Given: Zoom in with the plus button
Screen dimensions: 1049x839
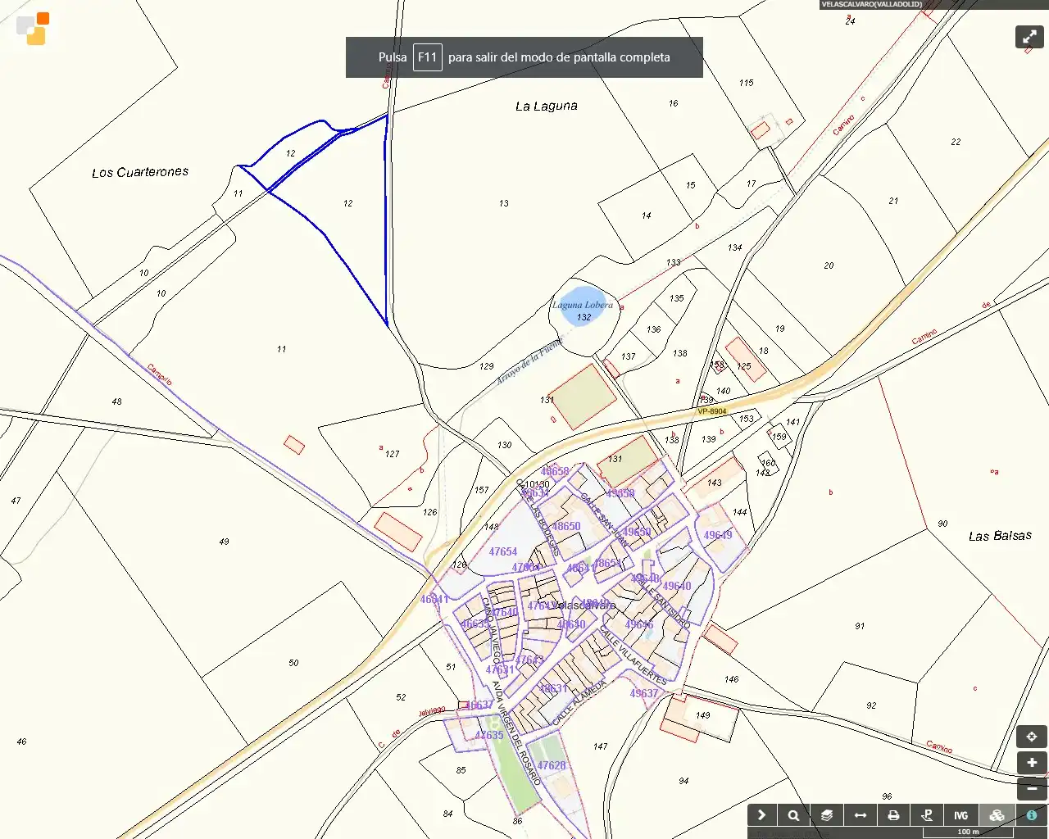Looking at the screenshot, I should pos(1032,763).
